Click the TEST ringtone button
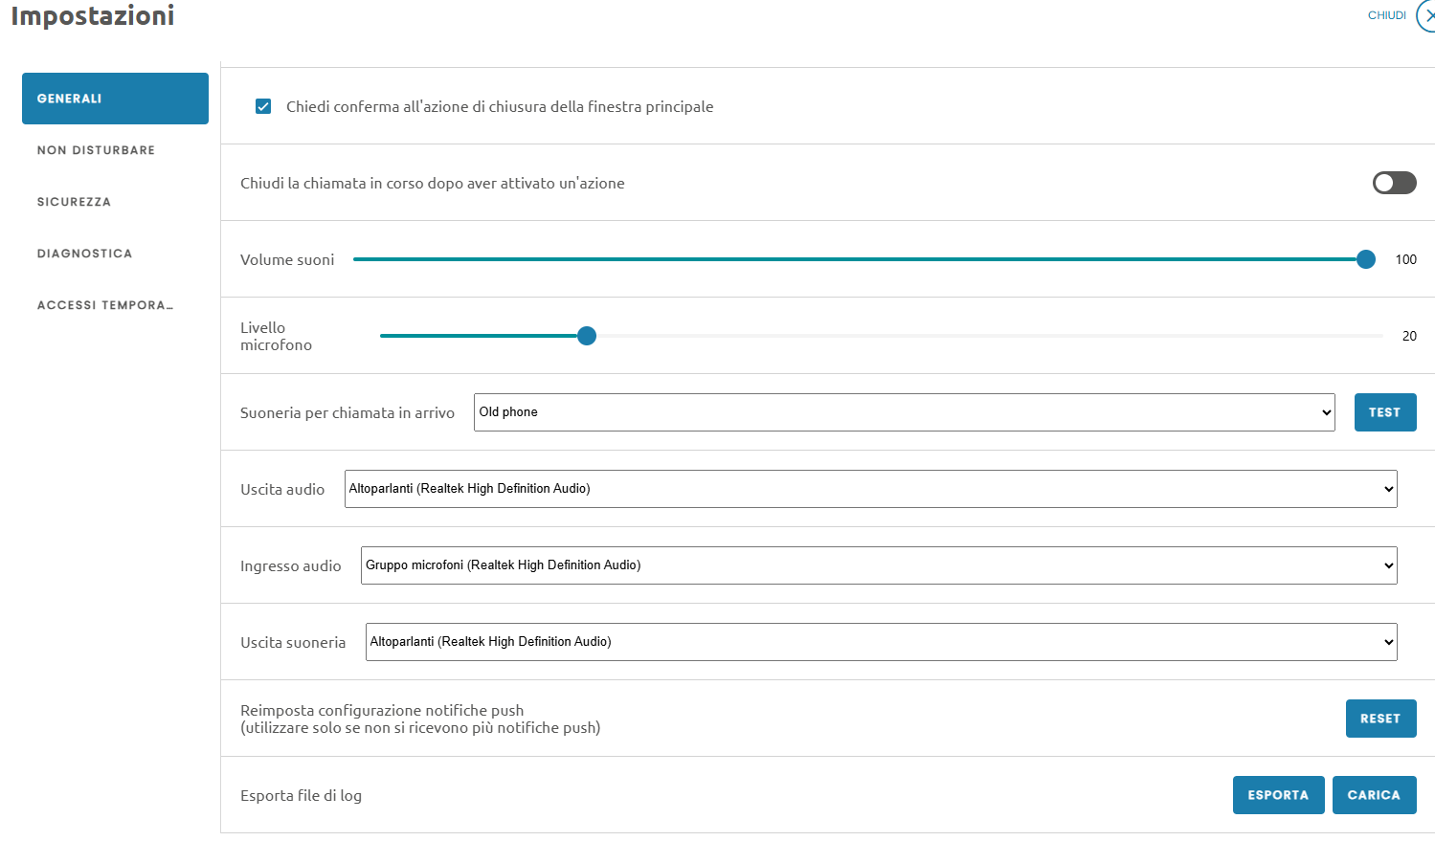 (1384, 412)
